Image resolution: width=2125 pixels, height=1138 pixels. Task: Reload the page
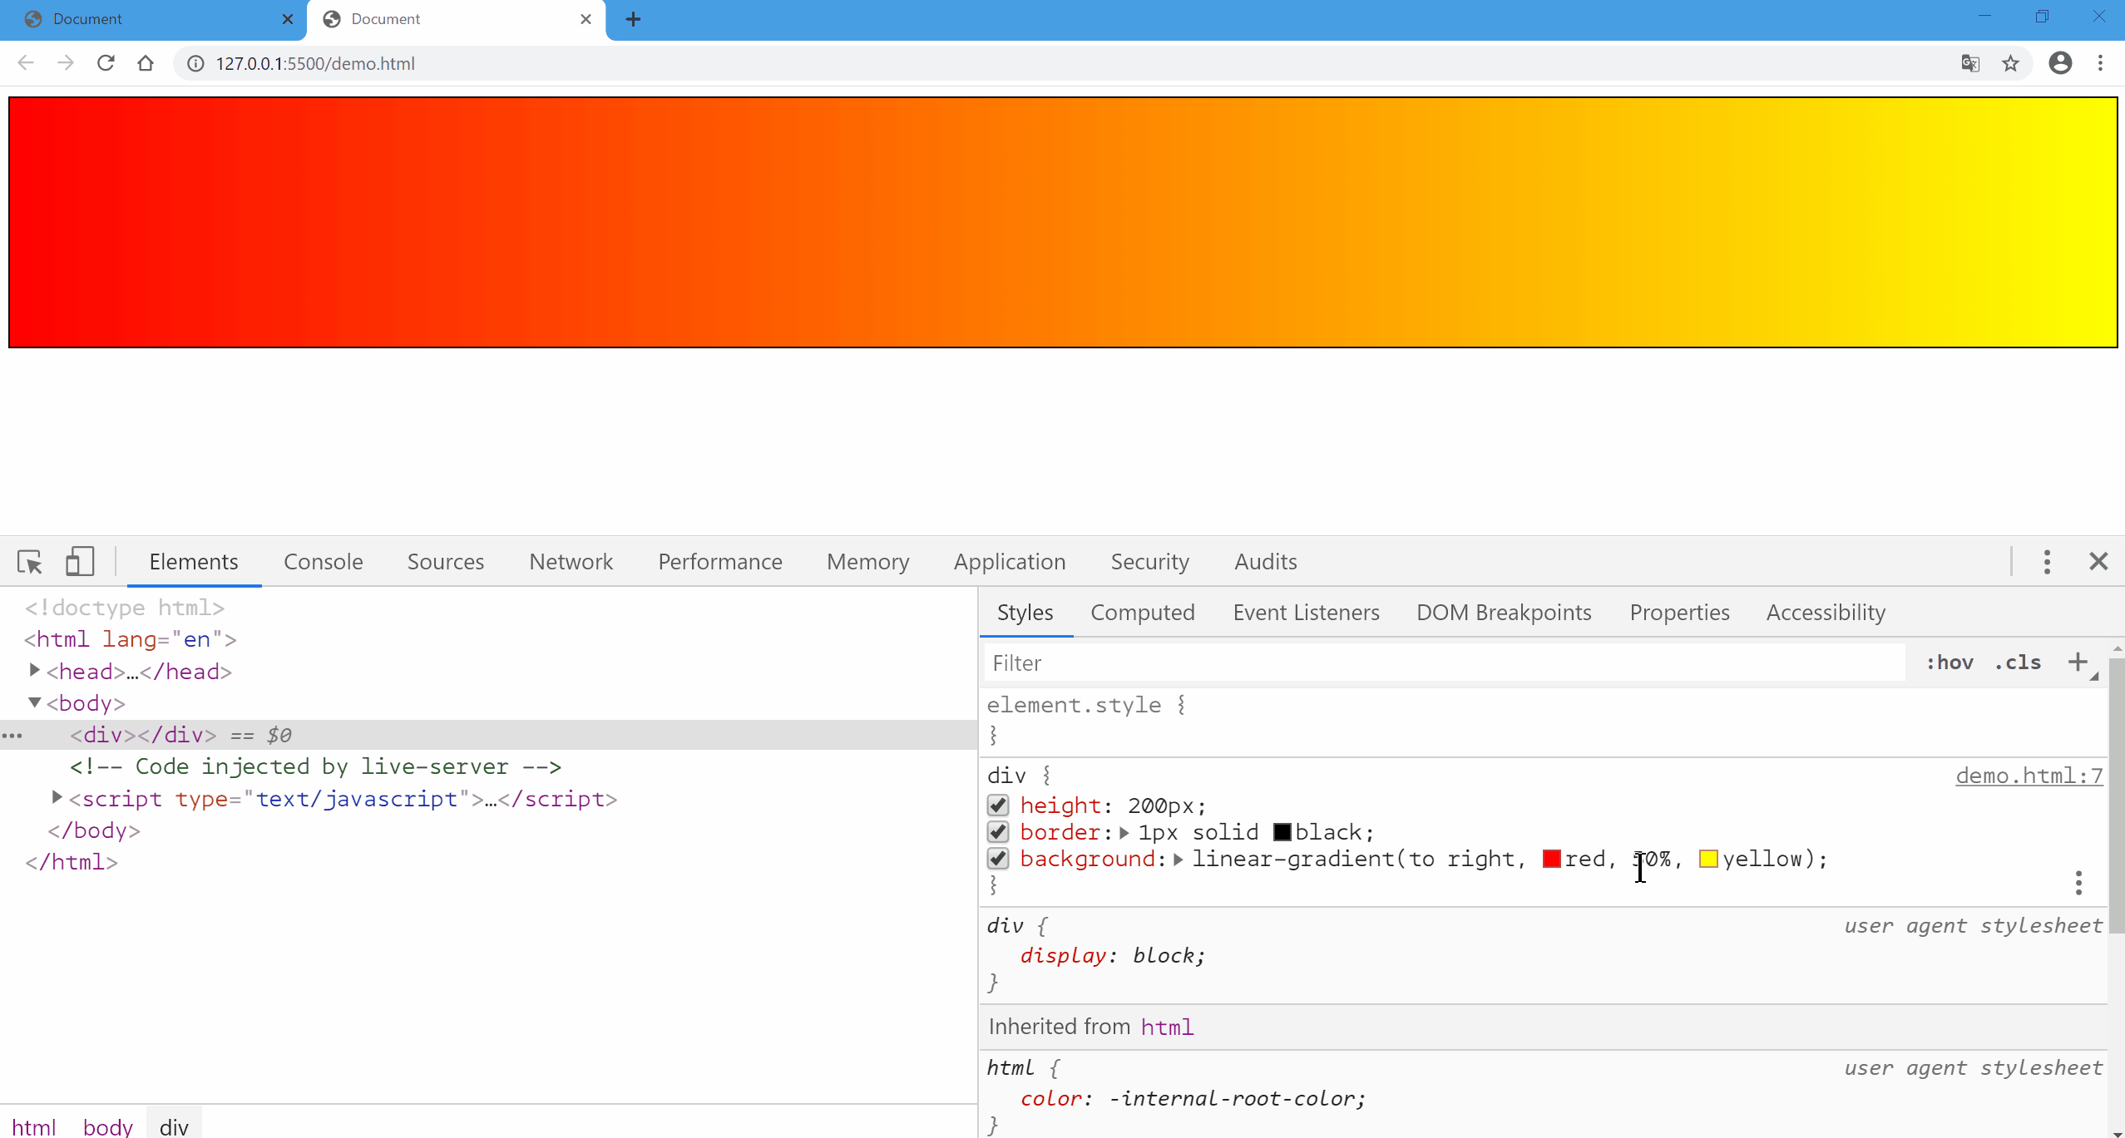[106, 63]
